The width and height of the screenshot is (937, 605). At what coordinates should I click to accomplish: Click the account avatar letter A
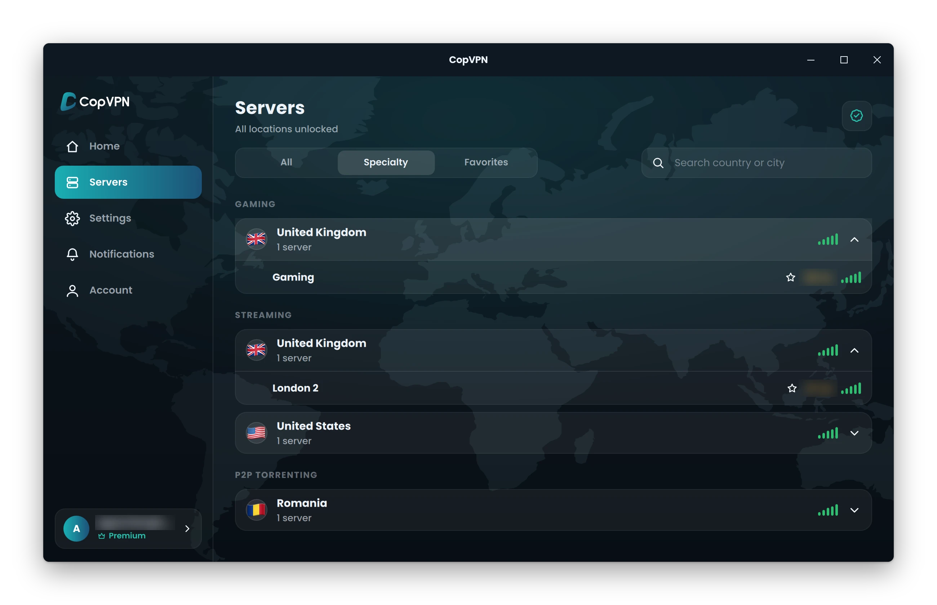(x=76, y=528)
